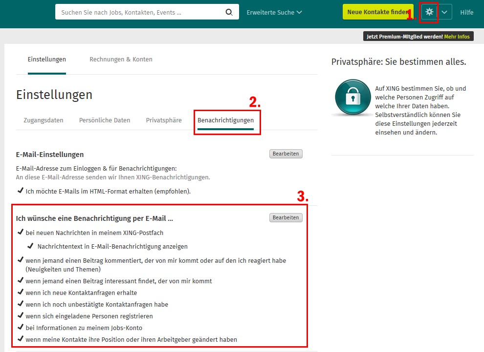This screenshot has width=484, height=352.
Task: Open the Hilfe link
Action: click(x=466, y=12)
